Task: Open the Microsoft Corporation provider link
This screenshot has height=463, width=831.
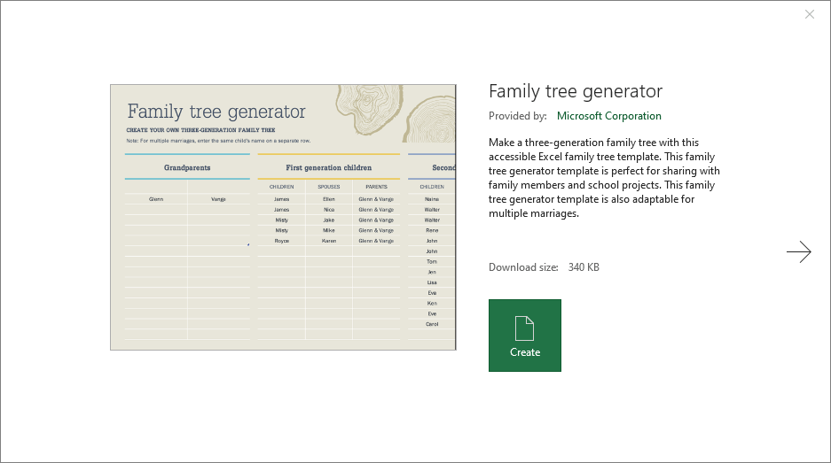Action: (609, 116)
